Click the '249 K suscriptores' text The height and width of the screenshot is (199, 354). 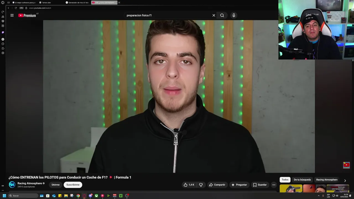tap(26, 187)
